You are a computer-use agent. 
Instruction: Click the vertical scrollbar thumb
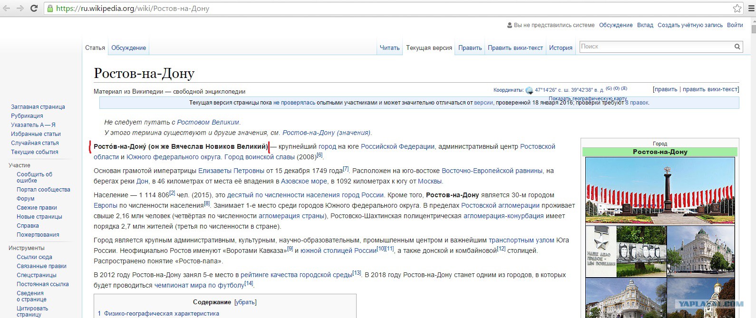pos(753,29)
